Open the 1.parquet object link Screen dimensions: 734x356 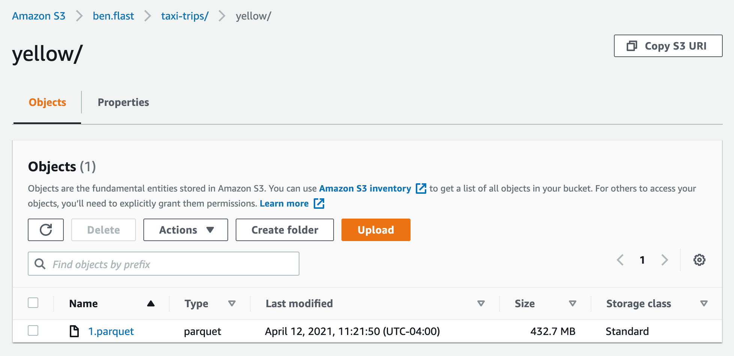[111, 331]
